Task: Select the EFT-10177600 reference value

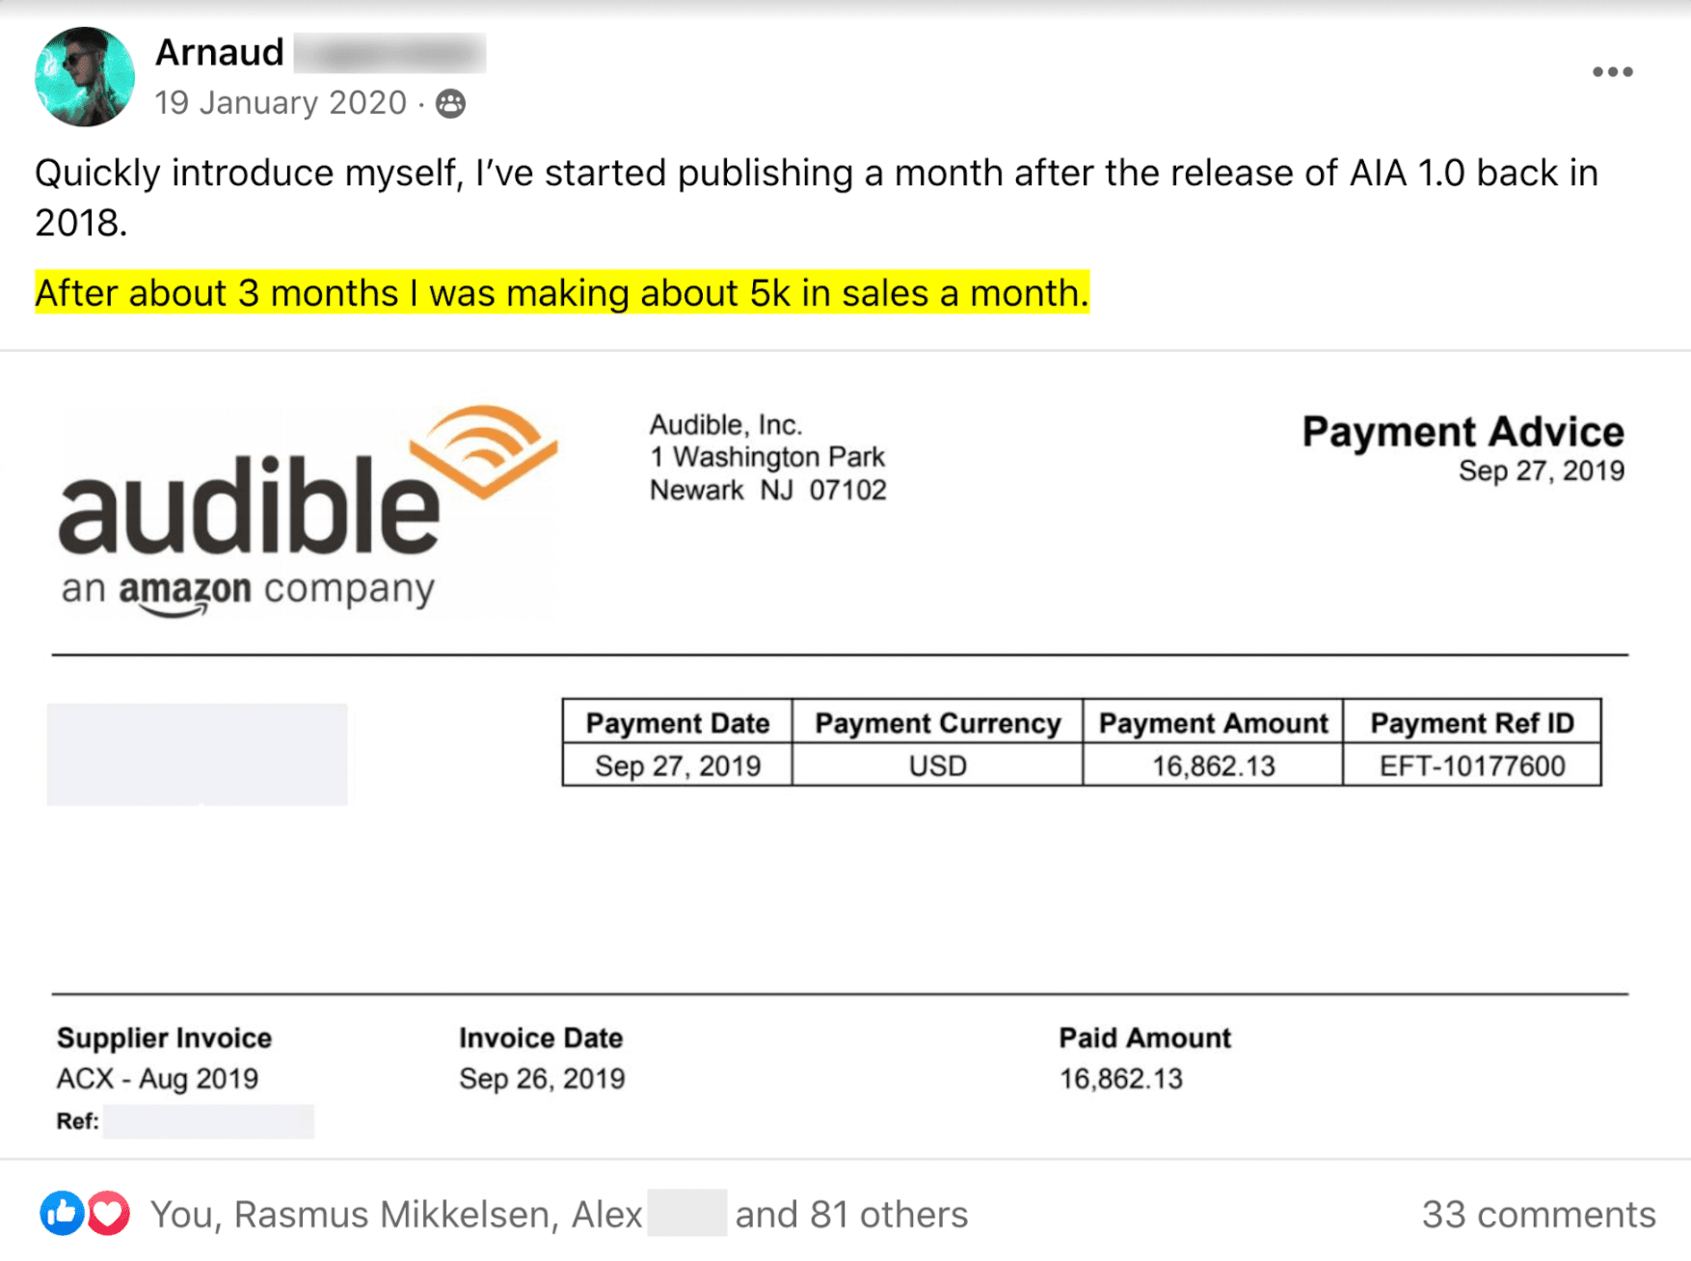Action: coord(1471,765)
